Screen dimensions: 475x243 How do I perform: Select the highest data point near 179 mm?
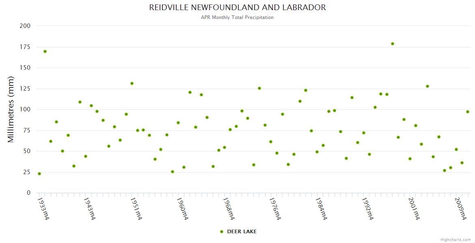coord(393,44)
